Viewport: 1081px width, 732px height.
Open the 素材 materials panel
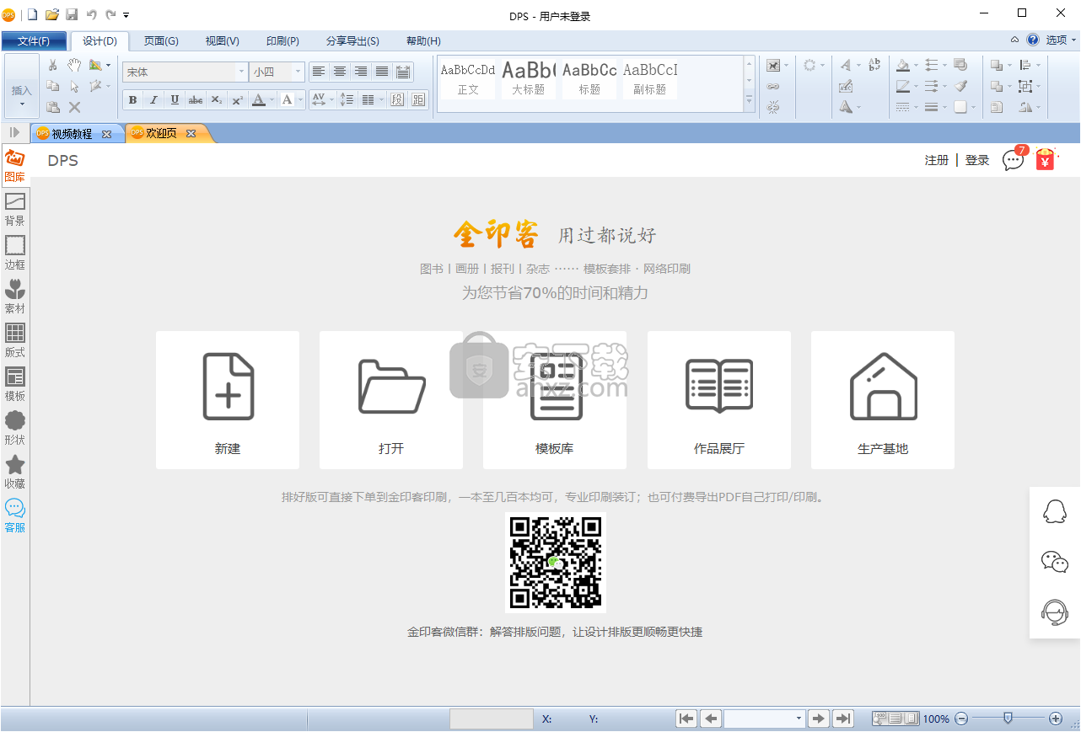(15, 297)
